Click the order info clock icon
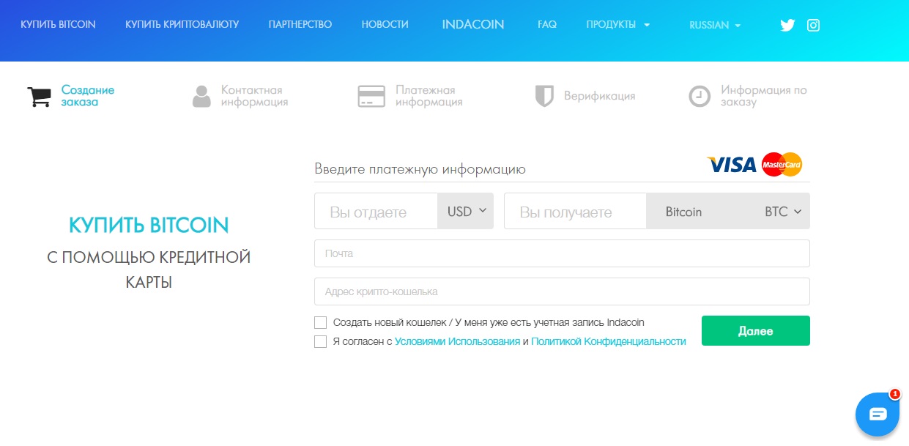 (700, 97)
